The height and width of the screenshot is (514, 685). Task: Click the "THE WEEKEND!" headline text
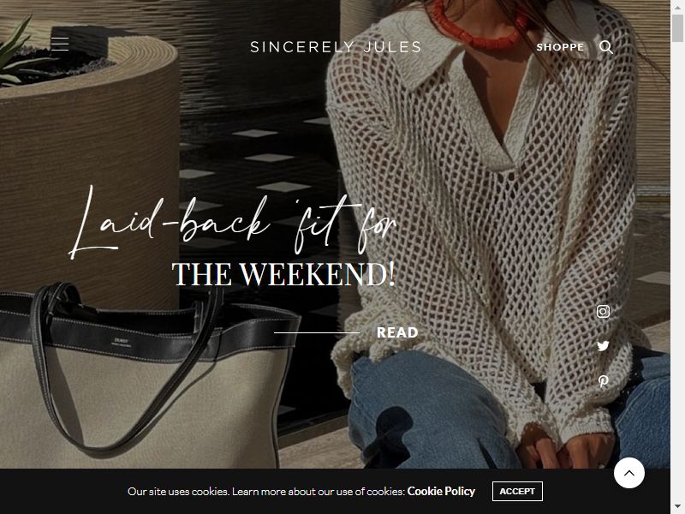283,274
